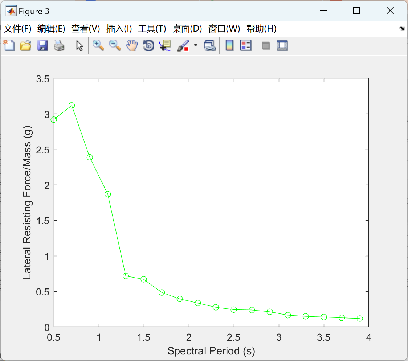Click the data marker at period 1.3

(126, 276)
